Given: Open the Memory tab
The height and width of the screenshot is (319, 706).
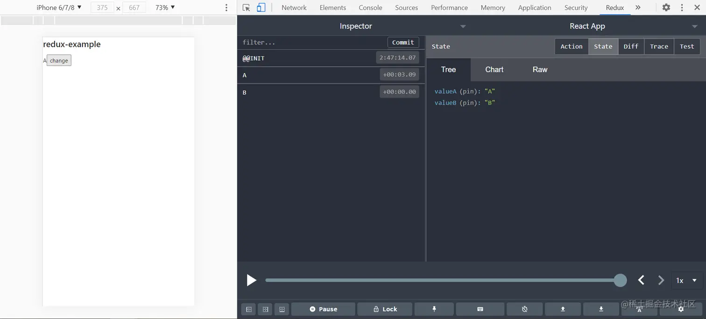Looking at the screenshot, I should [493, 7].
